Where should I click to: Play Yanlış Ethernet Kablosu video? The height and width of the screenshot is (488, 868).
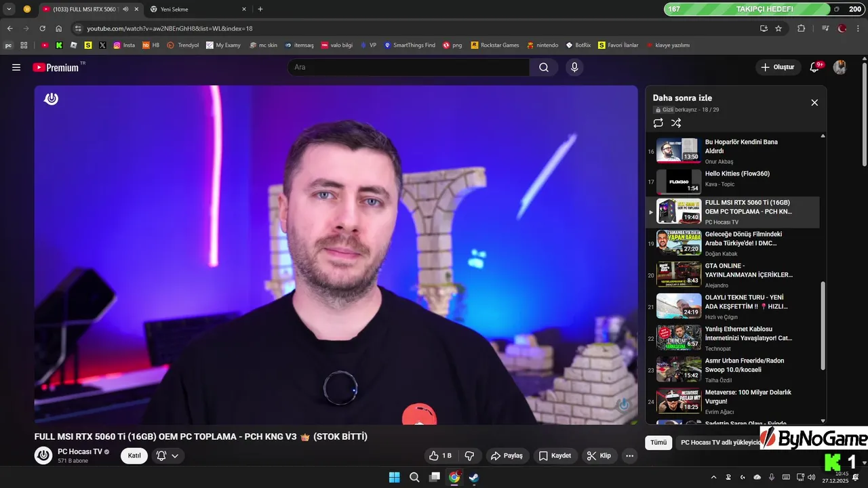point(732,338)
